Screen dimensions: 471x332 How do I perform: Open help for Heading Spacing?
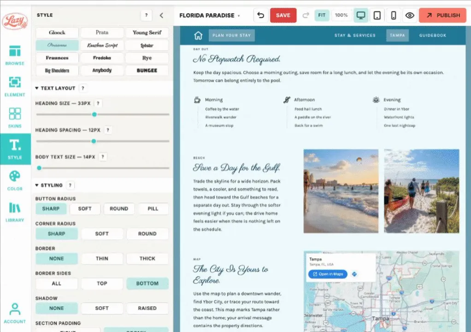point(108,130)
